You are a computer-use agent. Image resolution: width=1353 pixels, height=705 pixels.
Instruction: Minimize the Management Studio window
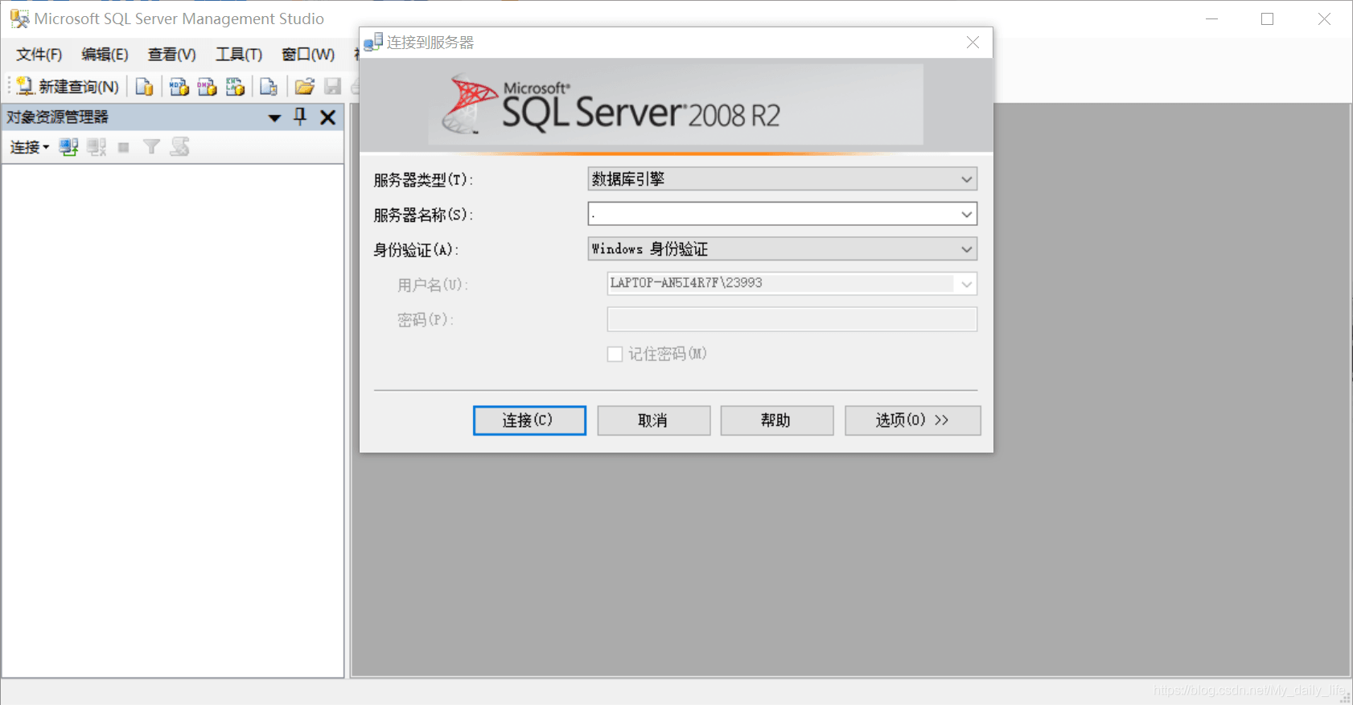(1212, 18)
